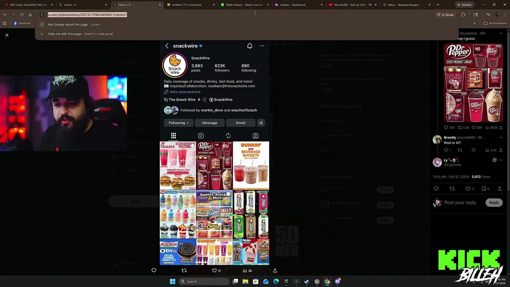The height and width of the screenshot is (287, 510).
Task: Switch to the Menu - Wayback Burgers tab
Action: pyautogui.click(x=406, y=5)
